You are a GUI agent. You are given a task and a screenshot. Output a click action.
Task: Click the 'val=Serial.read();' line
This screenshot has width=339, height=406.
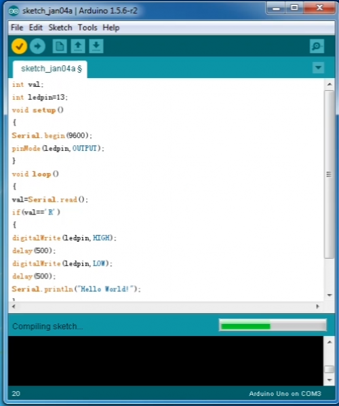coord(50,200)
